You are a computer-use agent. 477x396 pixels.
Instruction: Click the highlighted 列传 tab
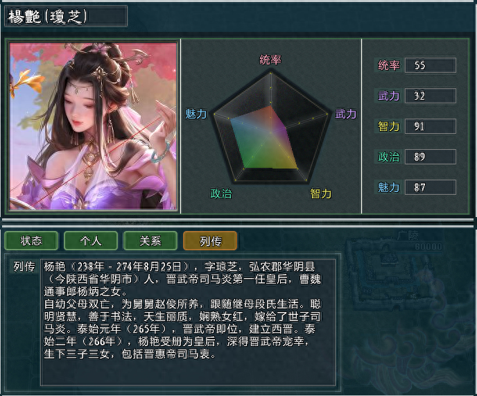click(x=210, y=241)
